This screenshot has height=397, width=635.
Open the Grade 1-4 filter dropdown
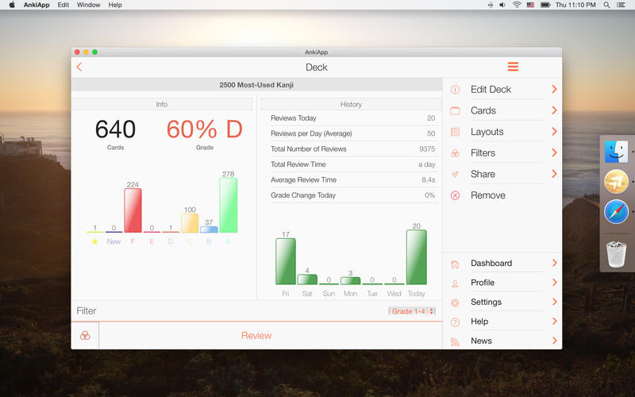tap(412, 311)
